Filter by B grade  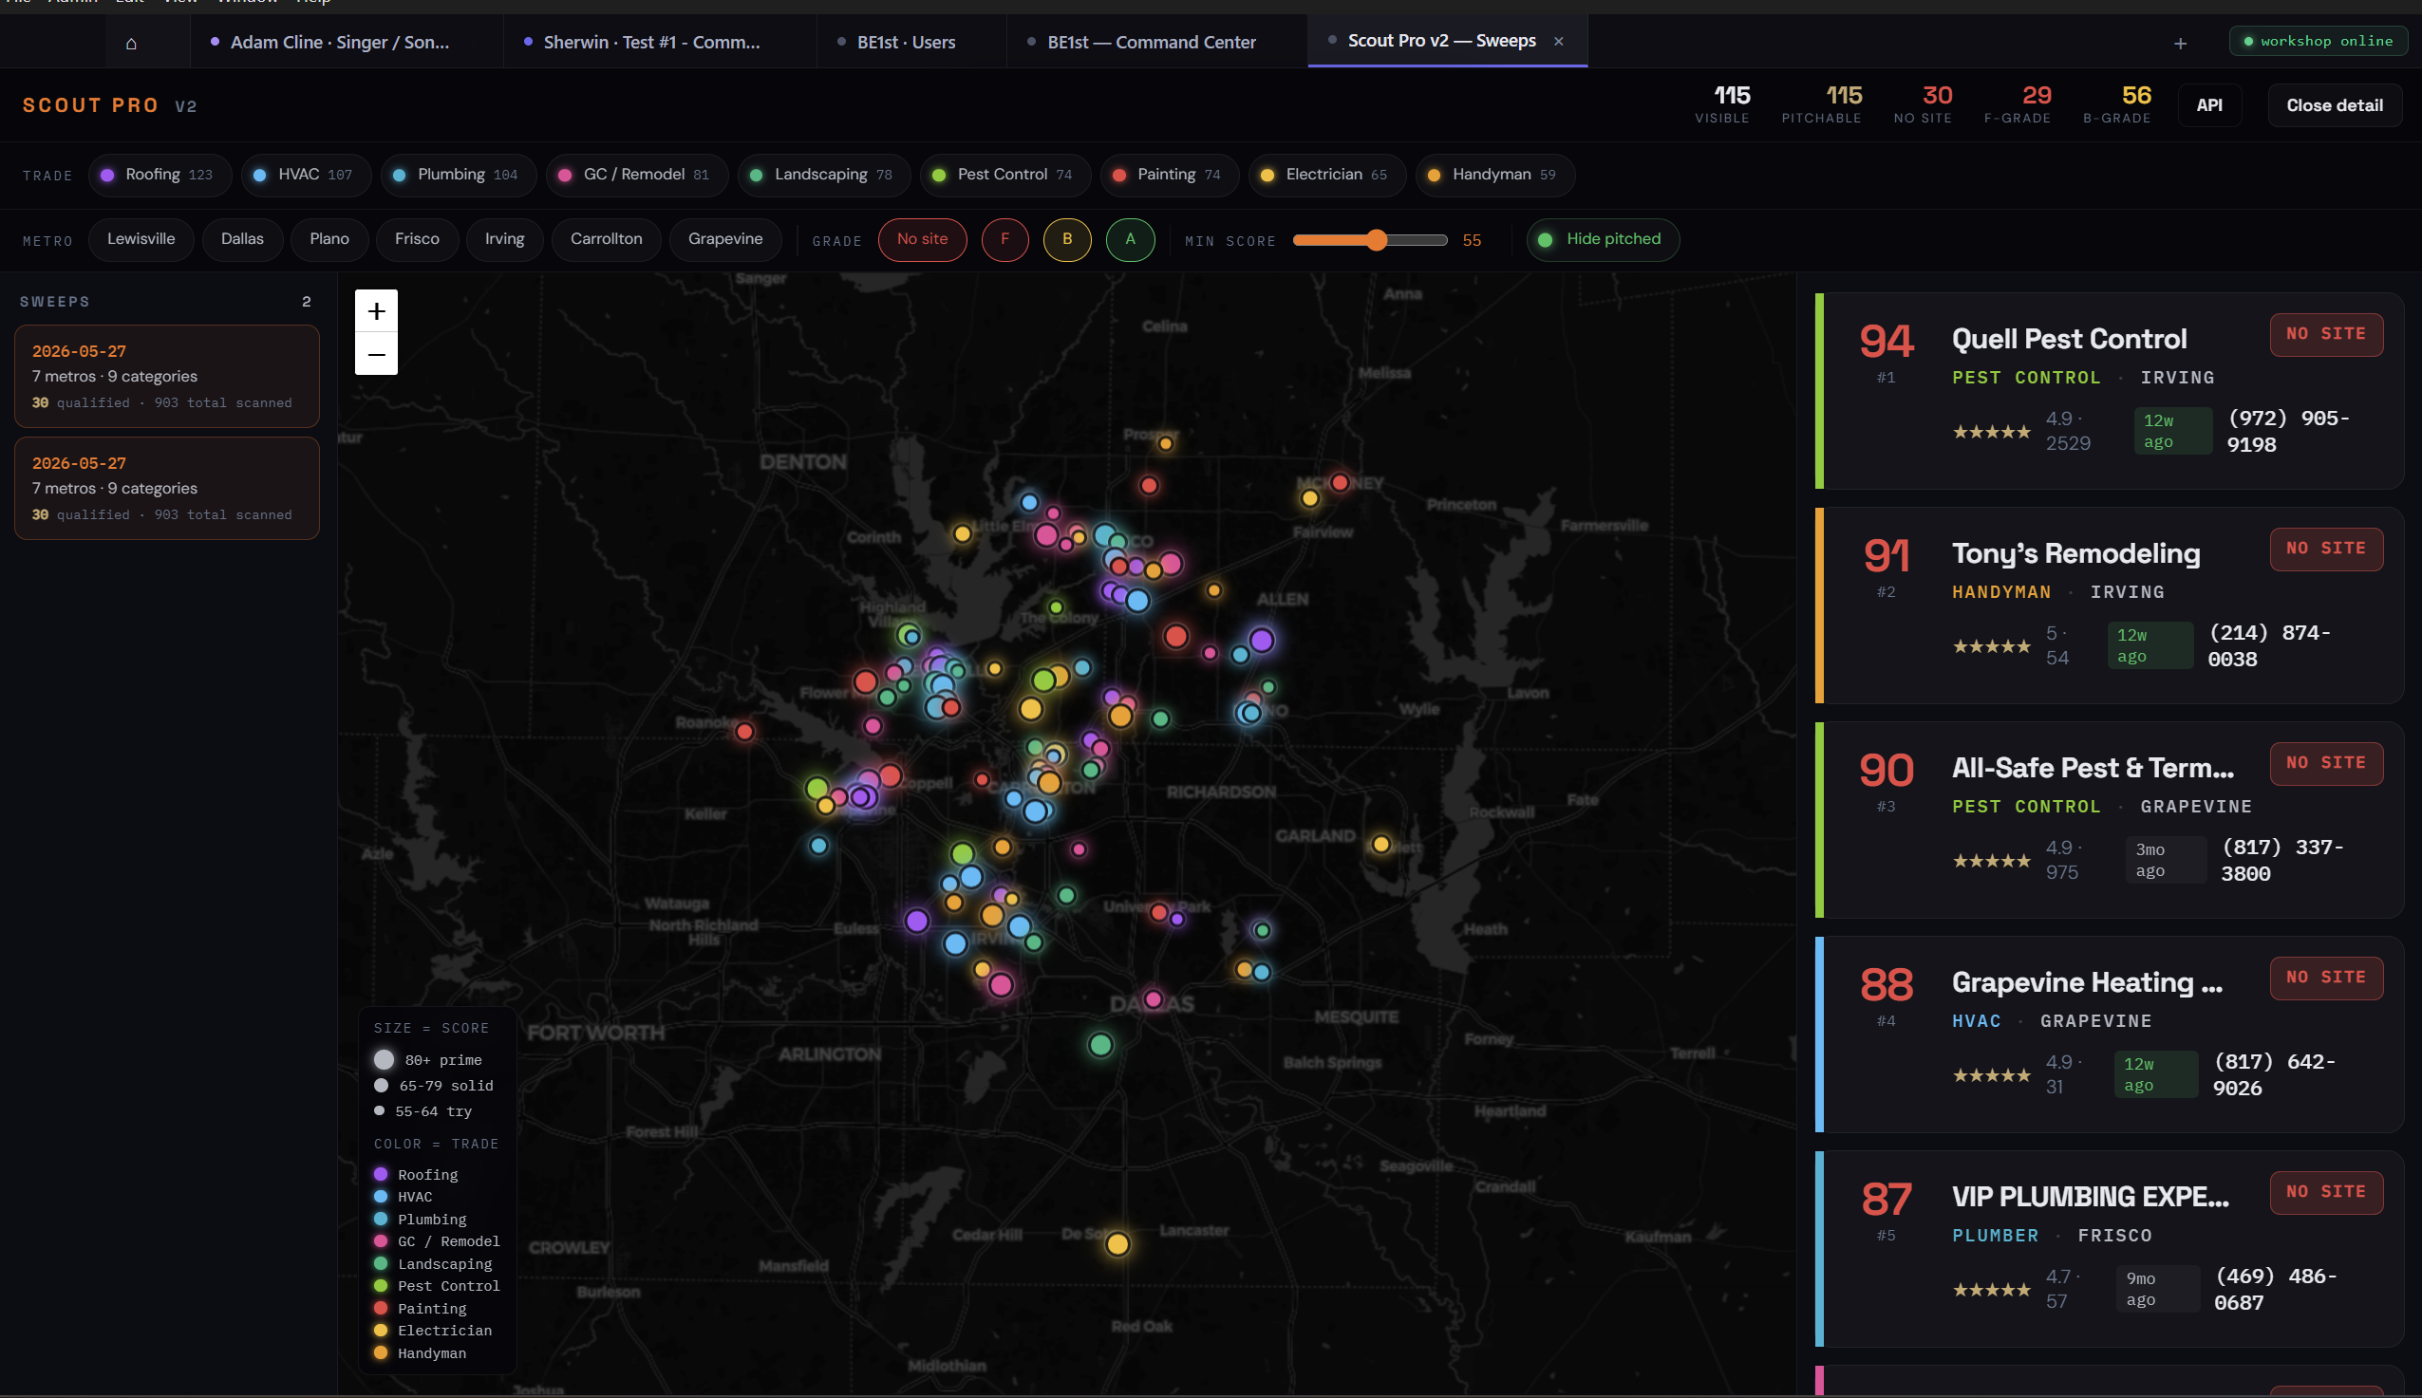pos(1067,239)
